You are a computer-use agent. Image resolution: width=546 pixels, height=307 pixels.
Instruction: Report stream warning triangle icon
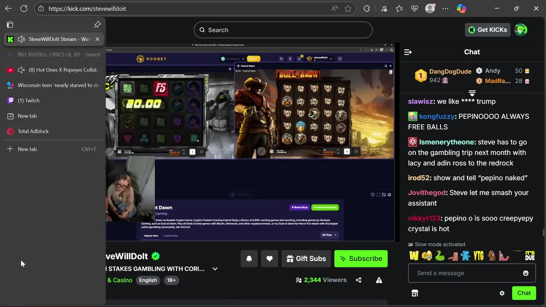tap(379, 280)
